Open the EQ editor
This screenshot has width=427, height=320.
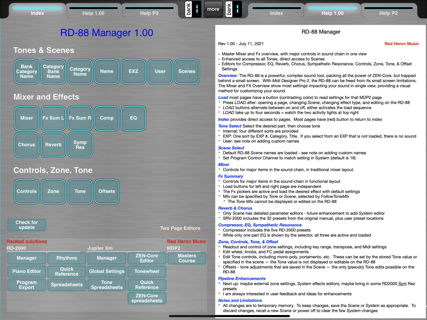tap(133, 118)
